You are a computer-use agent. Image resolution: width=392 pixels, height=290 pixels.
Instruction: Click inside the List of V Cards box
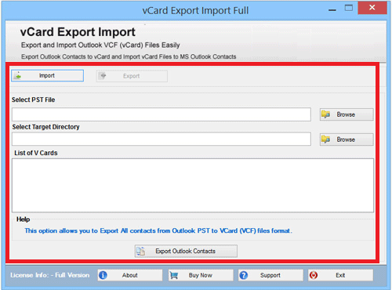pos(193,185)
